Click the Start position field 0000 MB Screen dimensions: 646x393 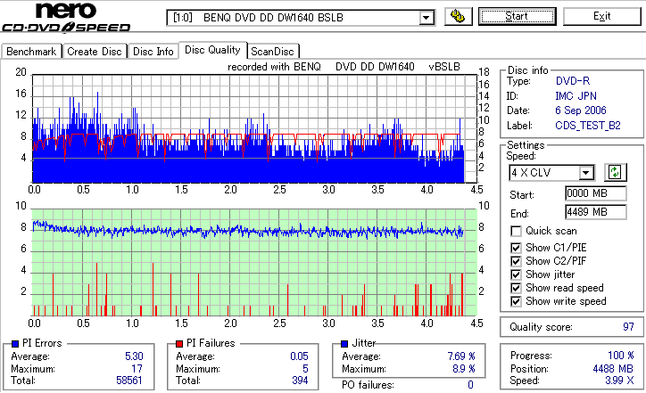click(596, 193)
